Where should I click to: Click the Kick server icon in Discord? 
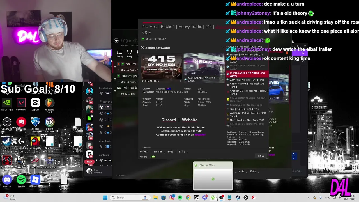tap(89, 118)
